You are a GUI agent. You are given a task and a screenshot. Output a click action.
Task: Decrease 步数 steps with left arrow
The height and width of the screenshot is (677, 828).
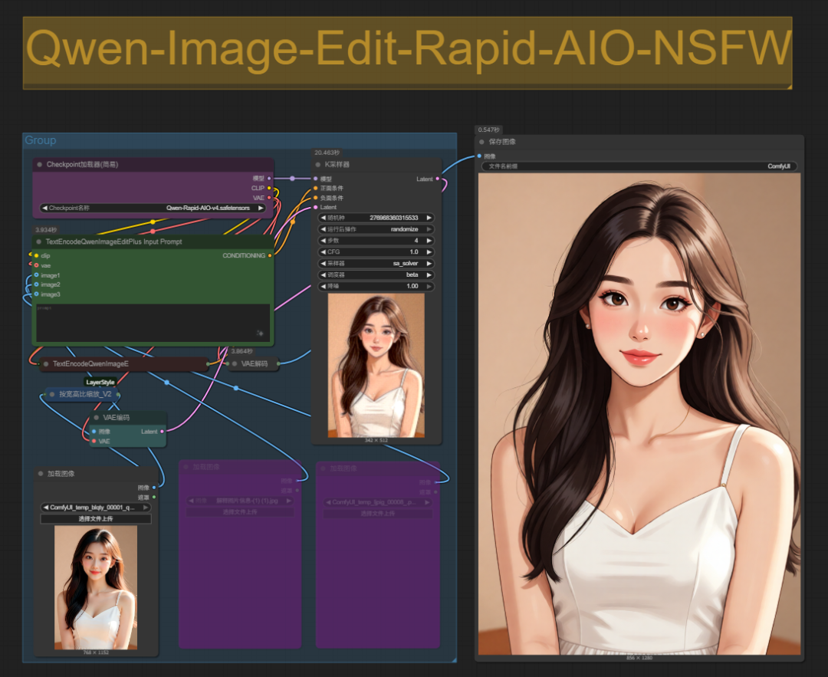point(324,241)
